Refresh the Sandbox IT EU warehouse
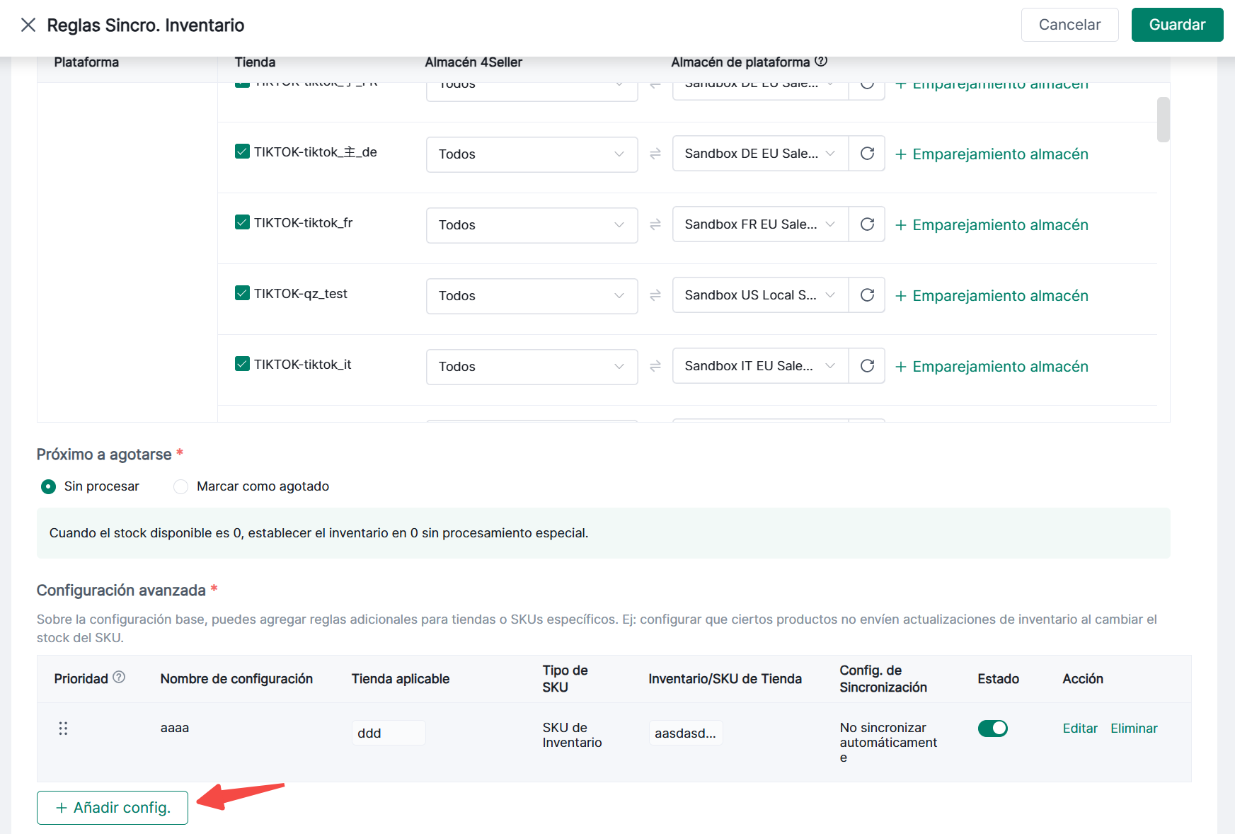The height and width of the screenshot is (834, 1235). point(867,366)
